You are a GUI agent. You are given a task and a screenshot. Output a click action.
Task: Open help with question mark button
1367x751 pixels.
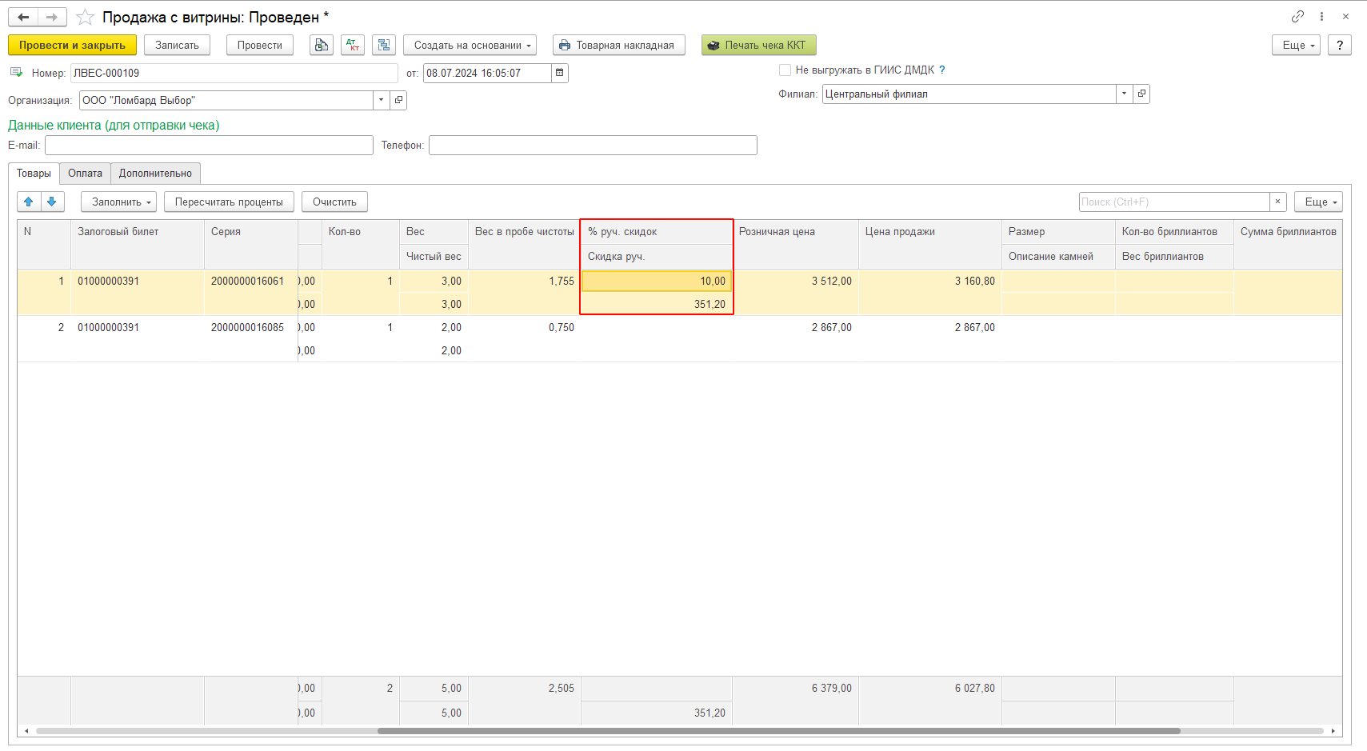[1340, 45]
